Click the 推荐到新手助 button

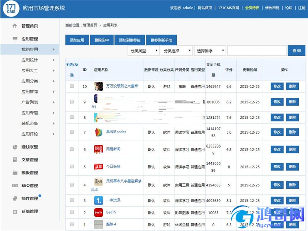pos(161,40)
